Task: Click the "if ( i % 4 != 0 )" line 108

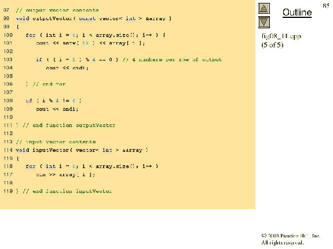Action: coord(53,101)
